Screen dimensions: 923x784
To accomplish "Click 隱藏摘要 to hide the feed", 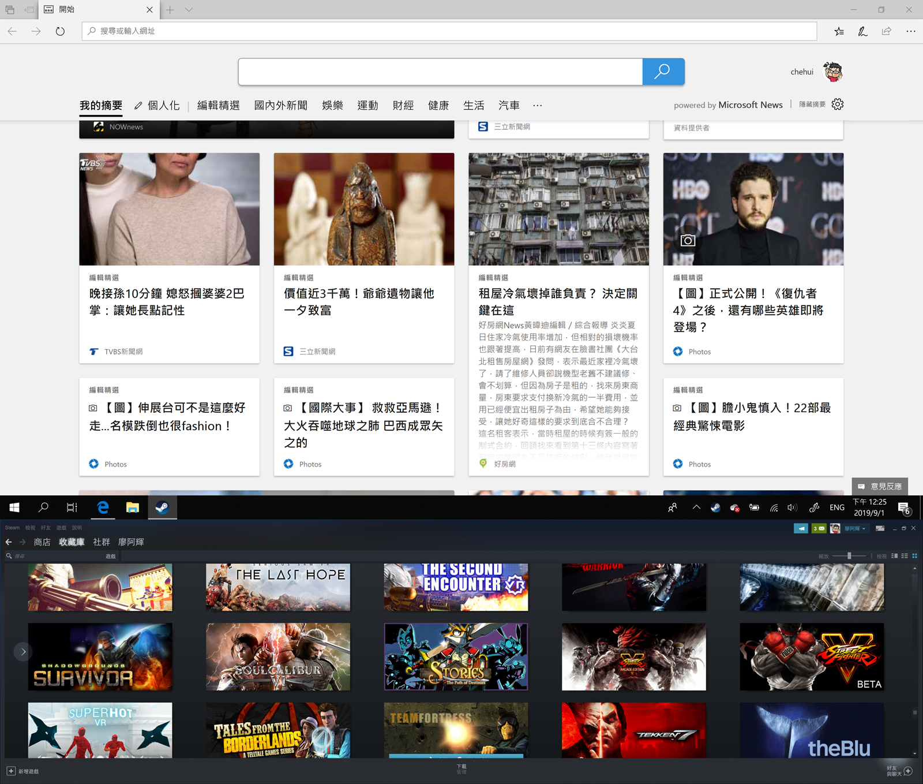I will (x=812, y=104).
